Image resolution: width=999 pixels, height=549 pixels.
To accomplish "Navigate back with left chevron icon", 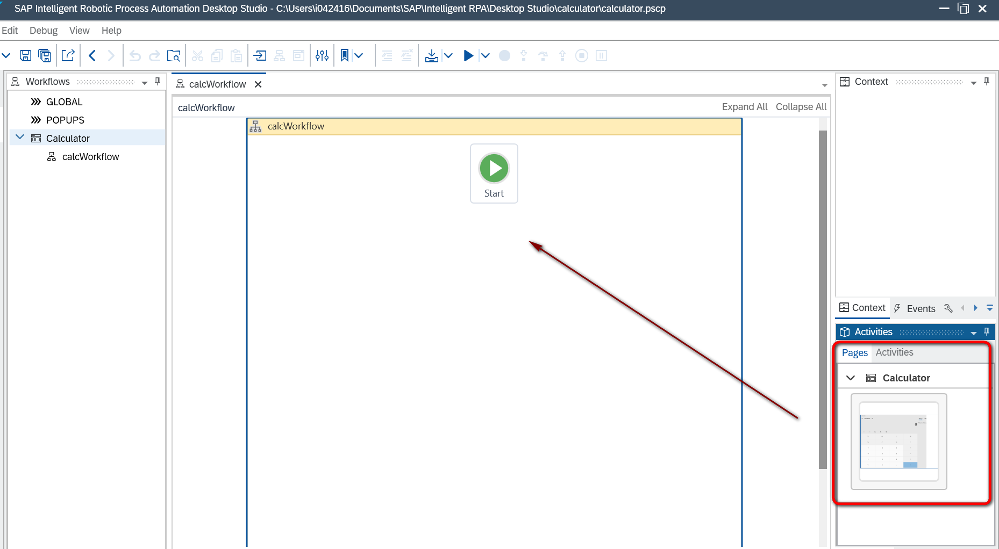I will point(92,55).
